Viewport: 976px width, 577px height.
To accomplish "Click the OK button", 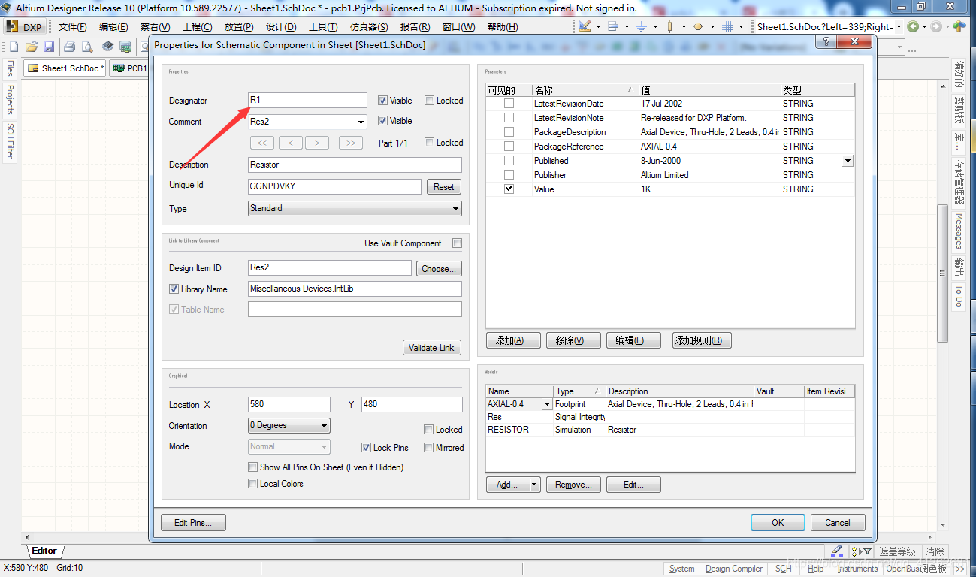I will 778,523.
